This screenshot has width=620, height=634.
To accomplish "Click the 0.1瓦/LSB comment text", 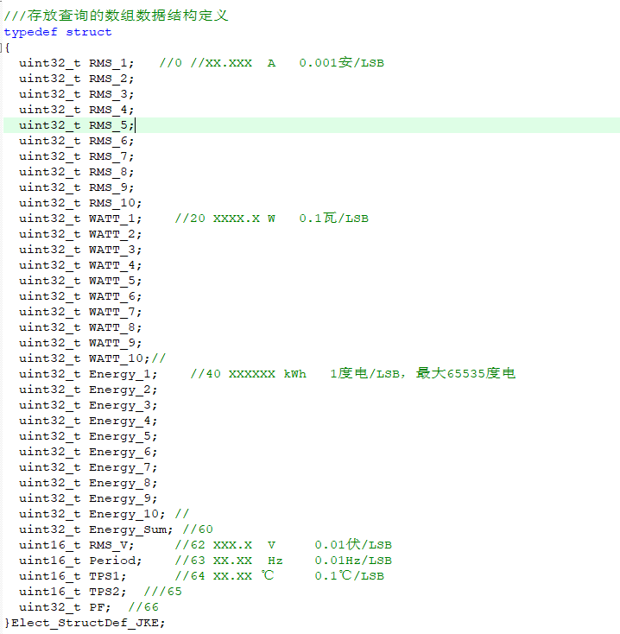I will point(333,219).
